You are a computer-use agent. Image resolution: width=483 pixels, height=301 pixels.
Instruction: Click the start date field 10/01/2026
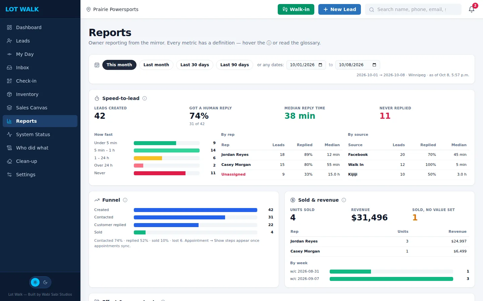coord(306,65)
